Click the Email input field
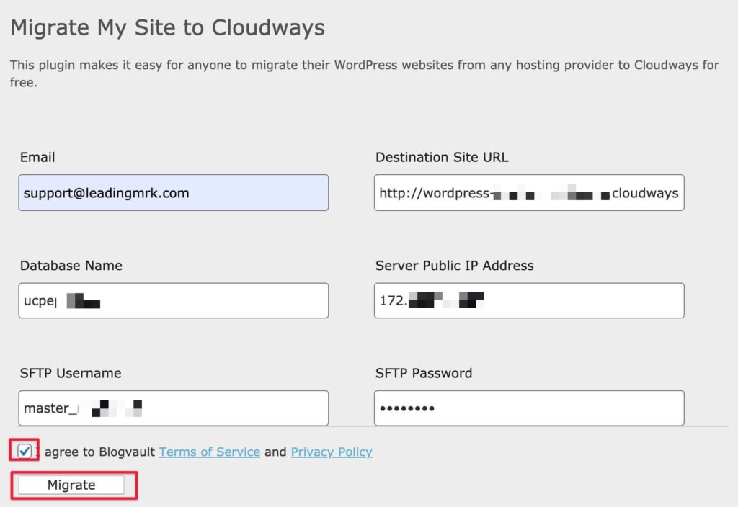 click(x=174, y=193)
